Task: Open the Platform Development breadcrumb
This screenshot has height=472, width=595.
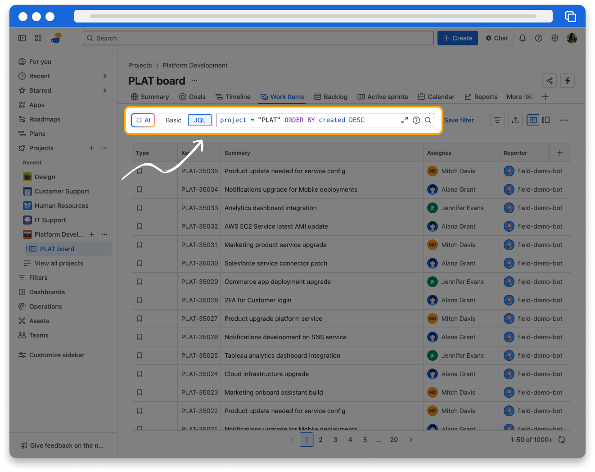Action: coord(195,65)
